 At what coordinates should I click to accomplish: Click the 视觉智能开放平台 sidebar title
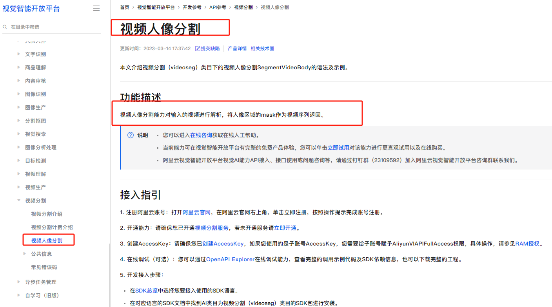(x=31, y=9)
